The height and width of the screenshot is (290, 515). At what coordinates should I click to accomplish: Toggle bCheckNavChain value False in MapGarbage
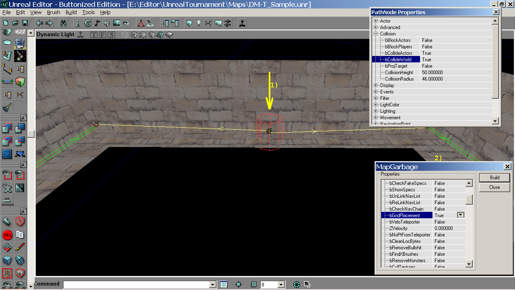(449, 209)
